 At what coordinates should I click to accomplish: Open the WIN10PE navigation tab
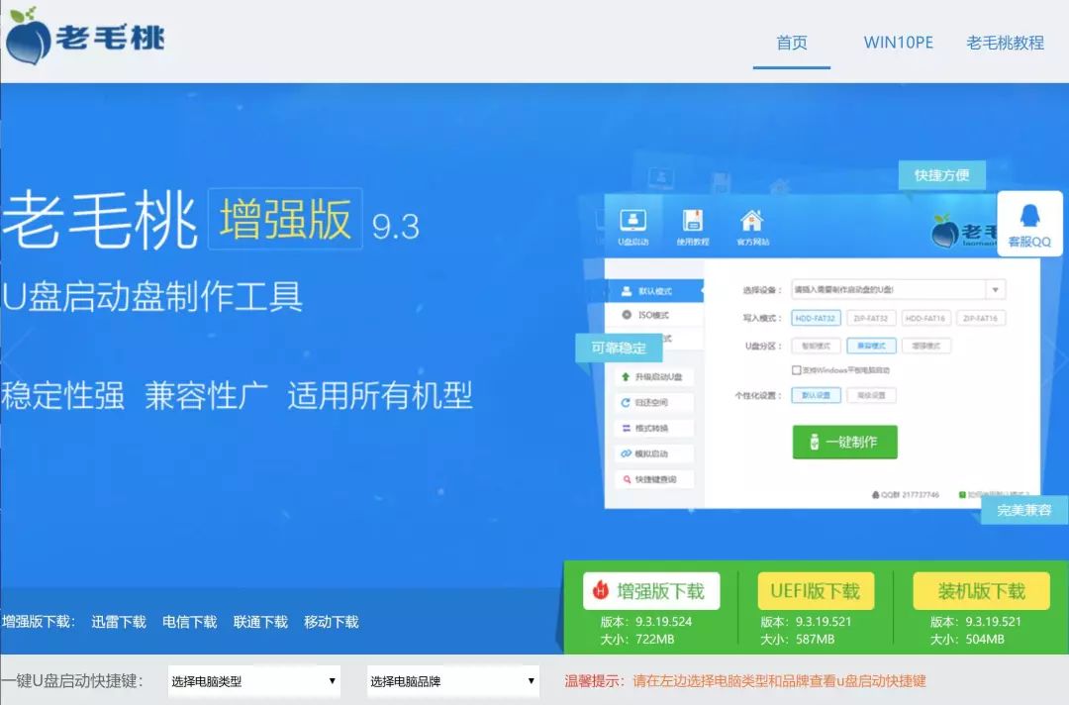(x=898, y=43)
